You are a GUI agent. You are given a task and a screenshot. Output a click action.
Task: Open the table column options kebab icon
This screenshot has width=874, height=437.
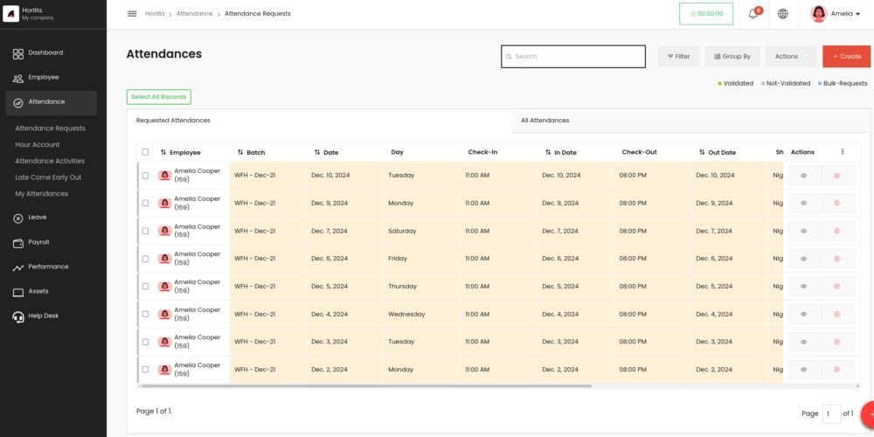pyautogui.click(x=843, y=151)
